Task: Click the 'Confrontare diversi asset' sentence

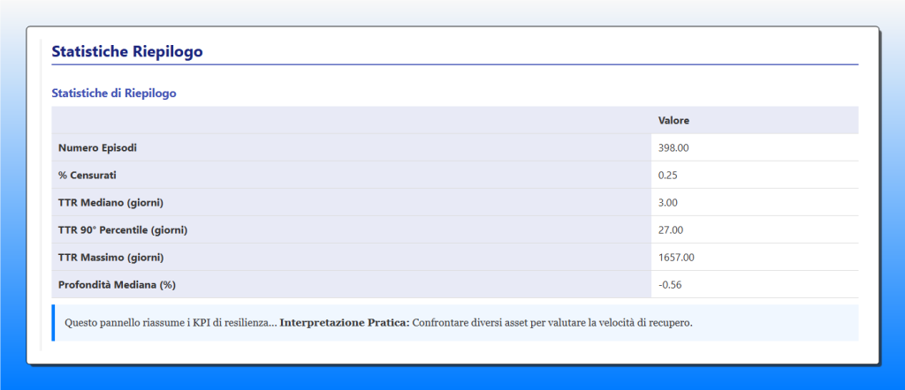Action: pos(551,323)
